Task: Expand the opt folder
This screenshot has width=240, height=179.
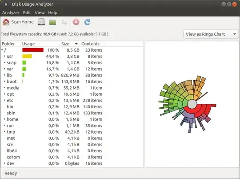Action: click(5, 94)
